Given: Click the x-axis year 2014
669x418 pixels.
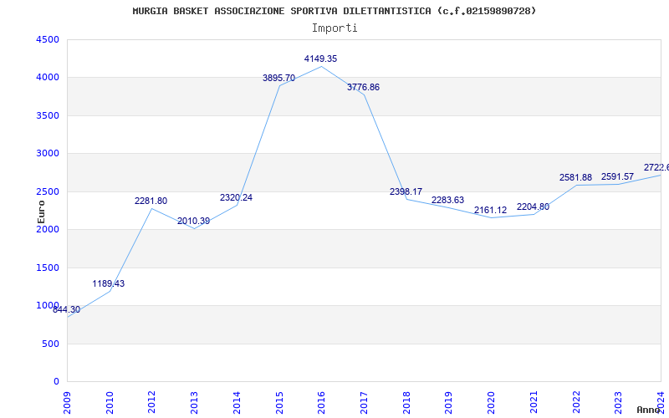Looking at the screenshot, I should [237, 403].
